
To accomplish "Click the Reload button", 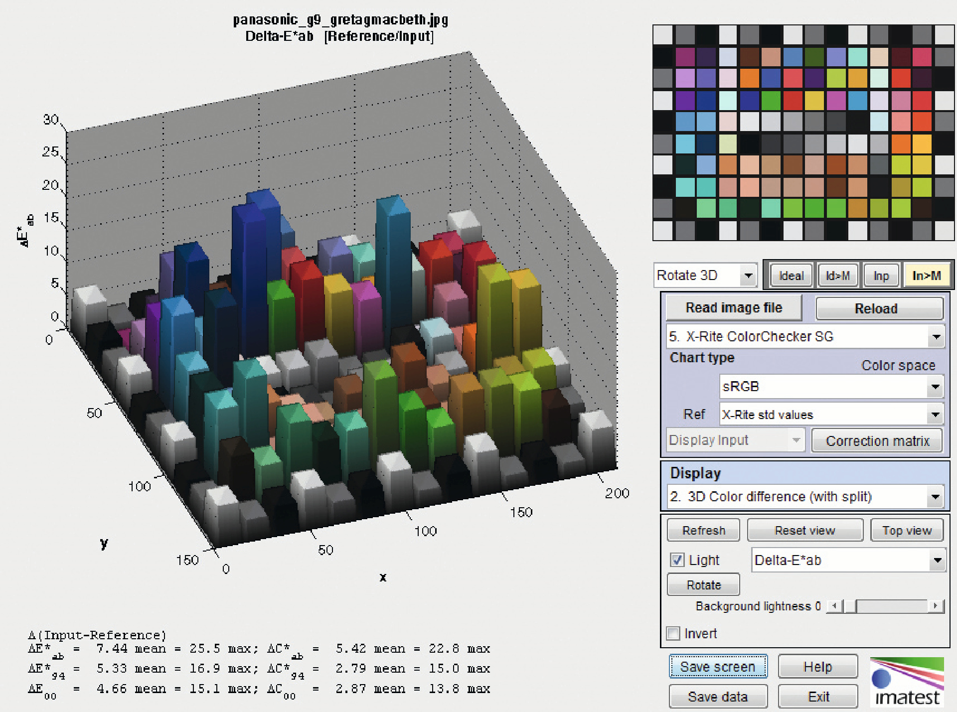I will click(x=879, y=308).
